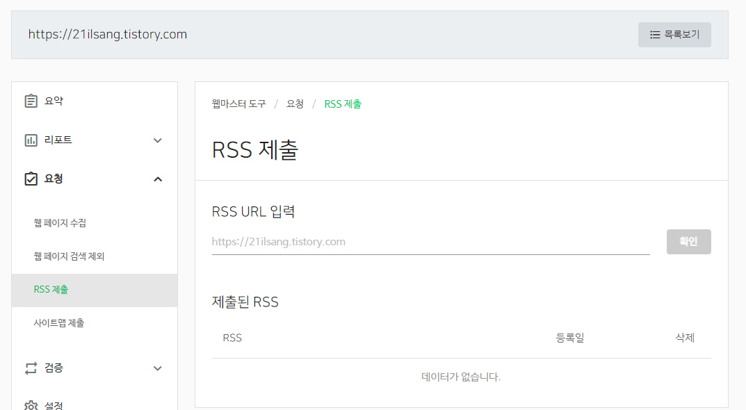Click the RSS 제출 page title
This screenshot has height=410, width=746.
[255, 150]
